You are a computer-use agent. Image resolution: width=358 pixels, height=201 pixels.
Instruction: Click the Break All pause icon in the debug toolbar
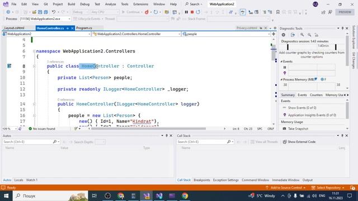pos(186,12)
